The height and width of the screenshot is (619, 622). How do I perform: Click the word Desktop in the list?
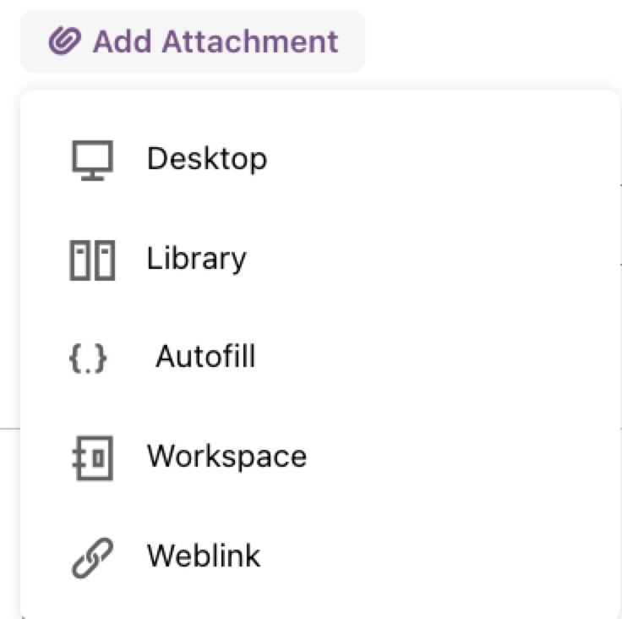[x=207, y=159]
